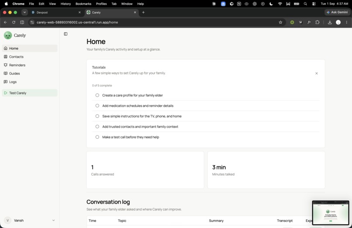Click the Topic column header
This screenshot has height=228, width=352.
pos(122,221)
